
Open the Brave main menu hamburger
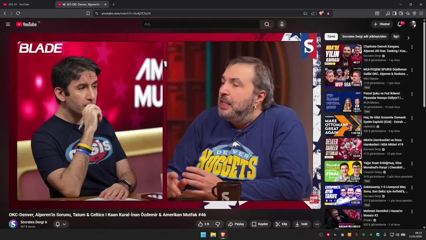(421, 13)
